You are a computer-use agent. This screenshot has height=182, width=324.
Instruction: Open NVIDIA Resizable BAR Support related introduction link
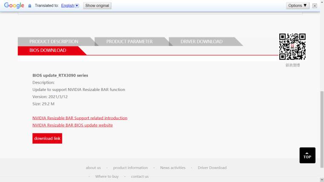click(x=80, y=118)
